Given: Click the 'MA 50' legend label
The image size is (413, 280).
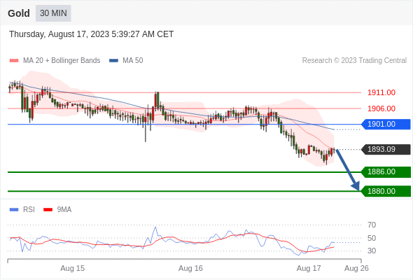Looking at the screenshot, I should click(x=133, y=61).
